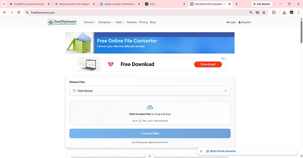Image resolution: width=303 pixels, height=158 pixels.
Task: View site information icon in address bar
Action: pos(27,13)
